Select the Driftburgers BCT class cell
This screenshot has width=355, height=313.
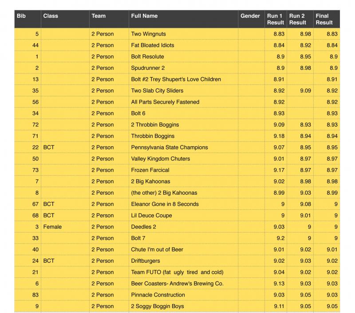click(x=65, y=261)
